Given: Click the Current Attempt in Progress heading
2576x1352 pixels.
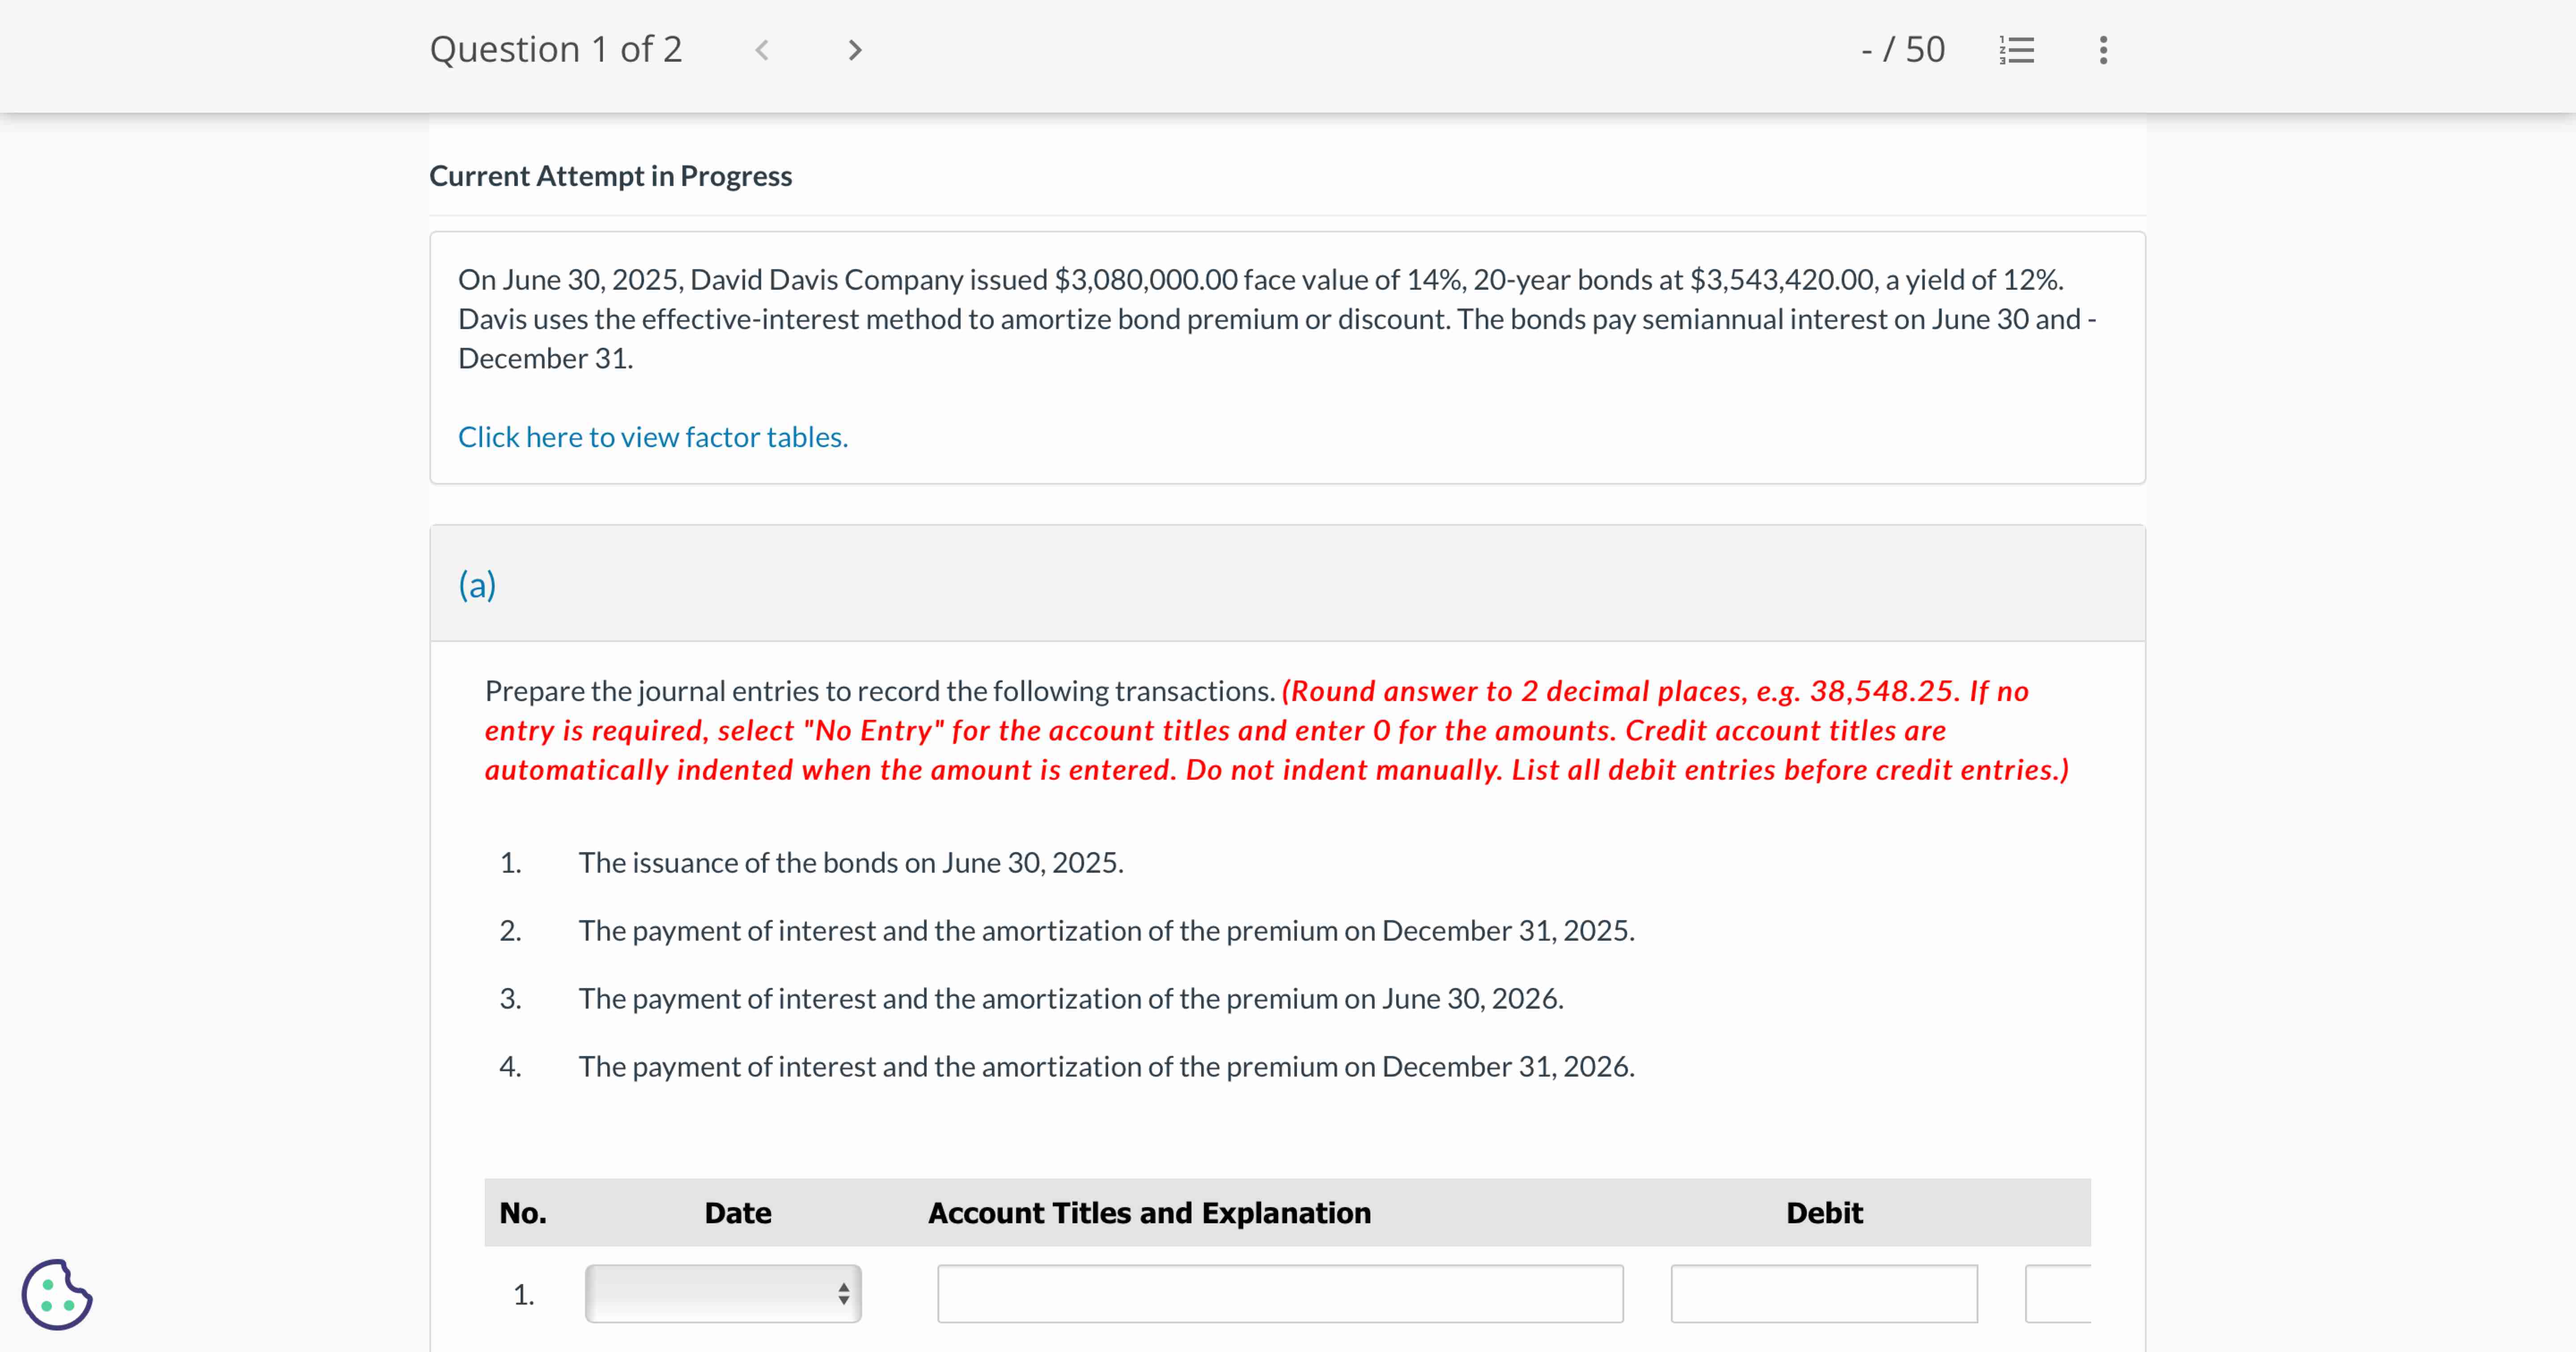Looking at the screenshot, I should coord(610,176).
